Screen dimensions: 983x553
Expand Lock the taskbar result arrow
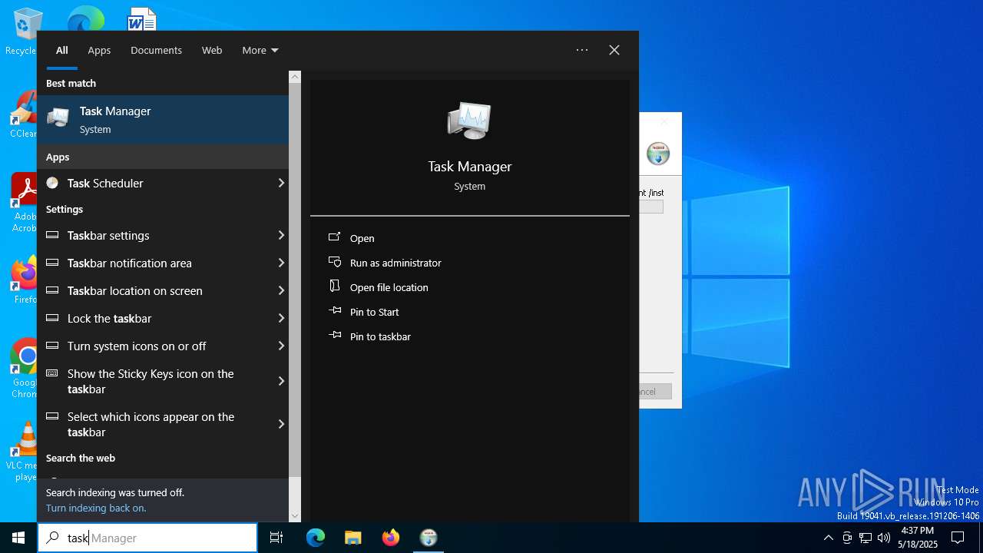281,318
